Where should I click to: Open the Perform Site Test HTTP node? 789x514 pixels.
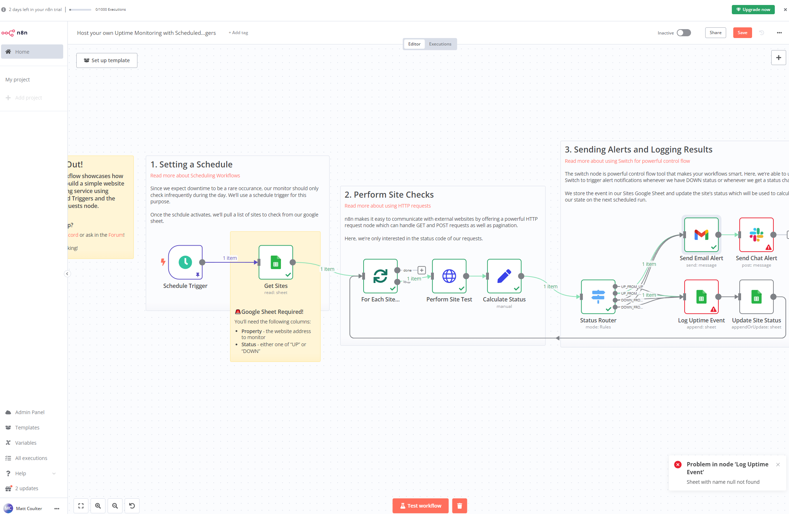449,276
